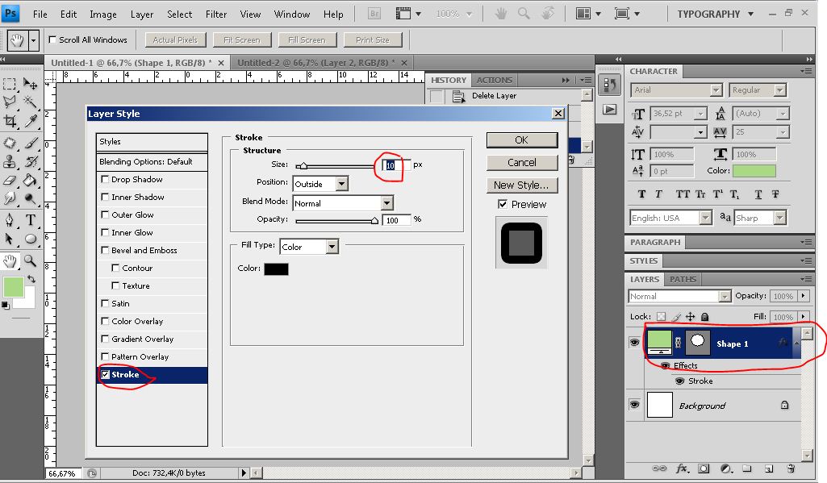The image size is (827, 483).
Task: Select the Eyedropper tool
Action: coord(31,121)
